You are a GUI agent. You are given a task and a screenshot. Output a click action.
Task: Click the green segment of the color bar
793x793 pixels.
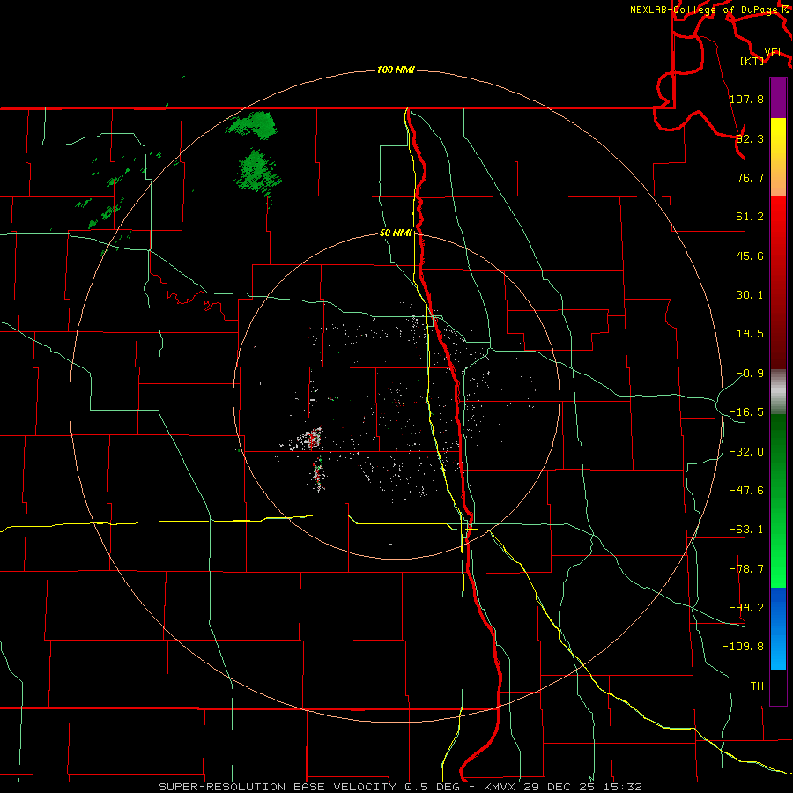[x=778, y=500]
